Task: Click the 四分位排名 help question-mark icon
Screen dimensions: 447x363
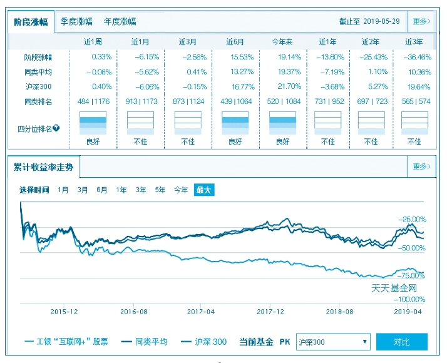Action: 56,128
